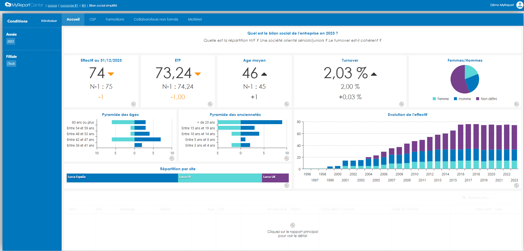The image size is (524, 251).
Task: Click the zoom icon in Turnover card
Action: coord(401,104)
